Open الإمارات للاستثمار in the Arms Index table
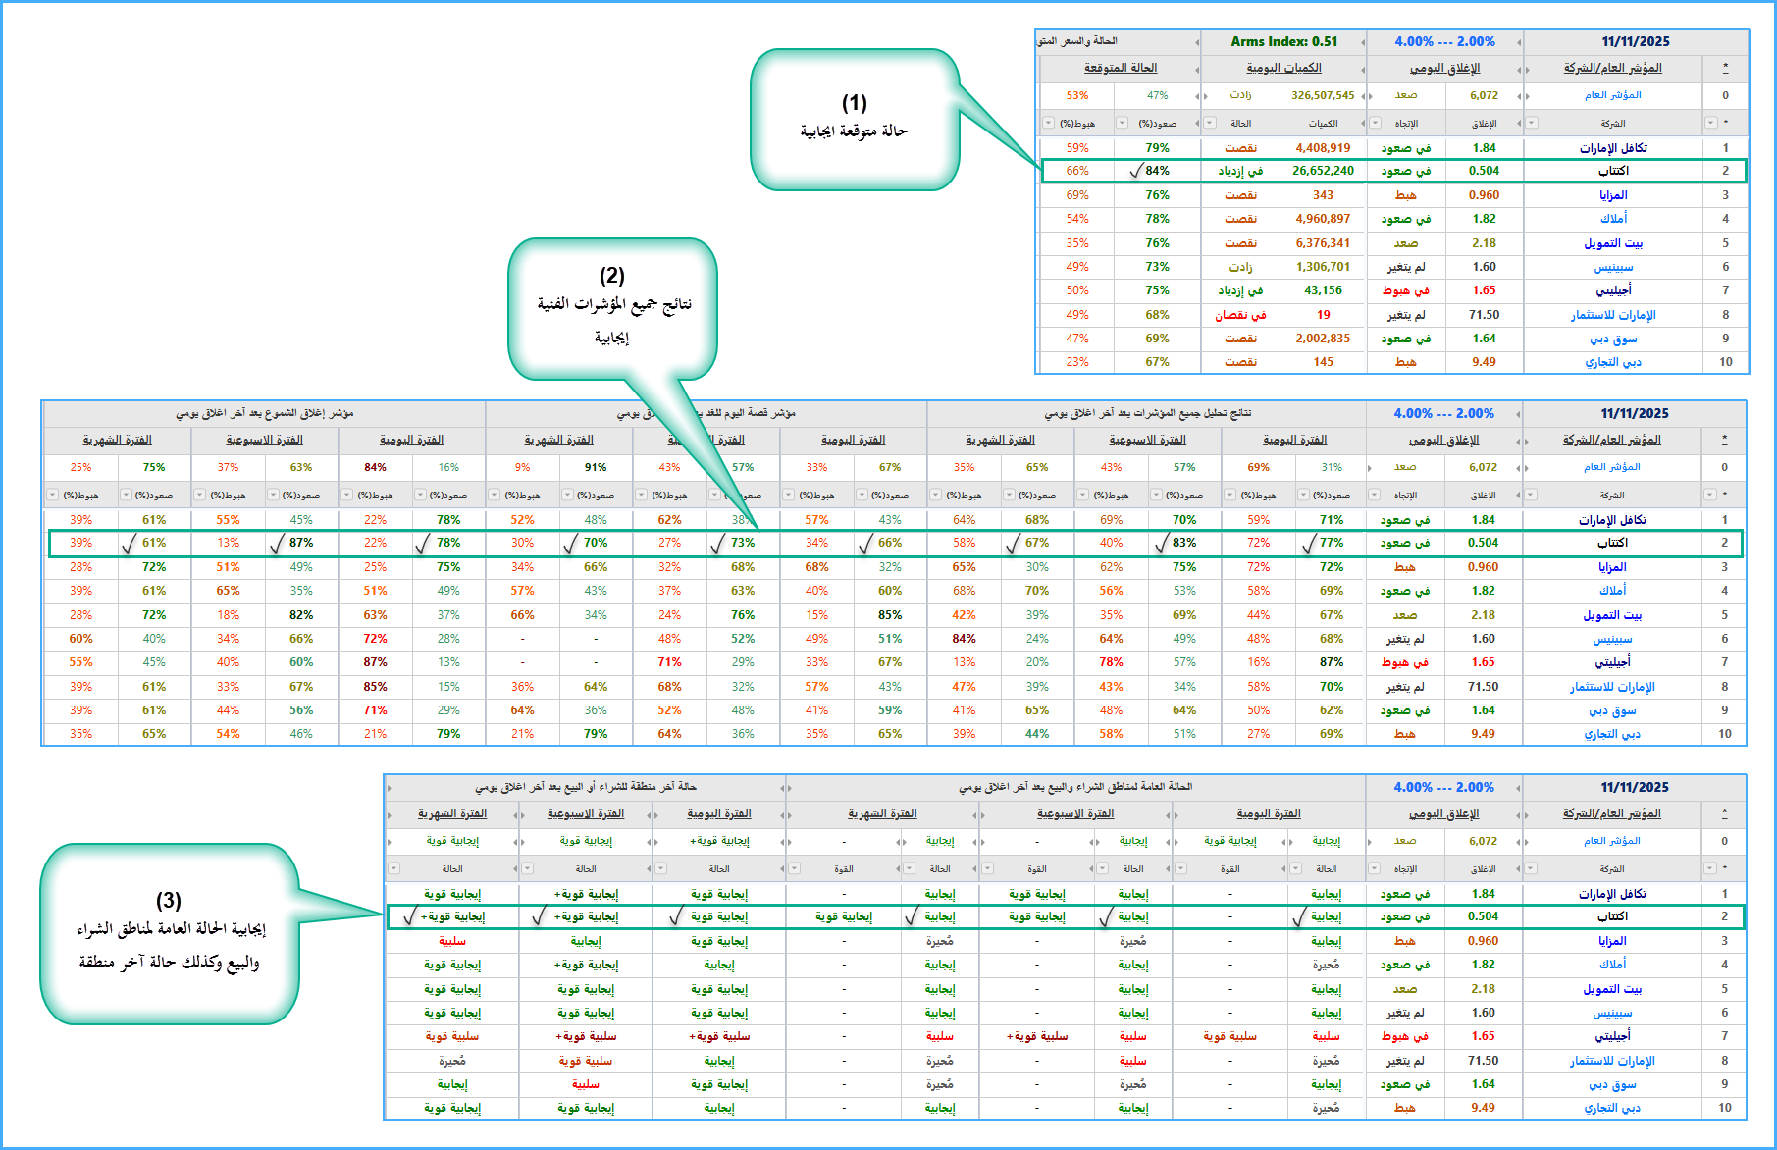Screen dimensions: 1777x1150 1613,315
